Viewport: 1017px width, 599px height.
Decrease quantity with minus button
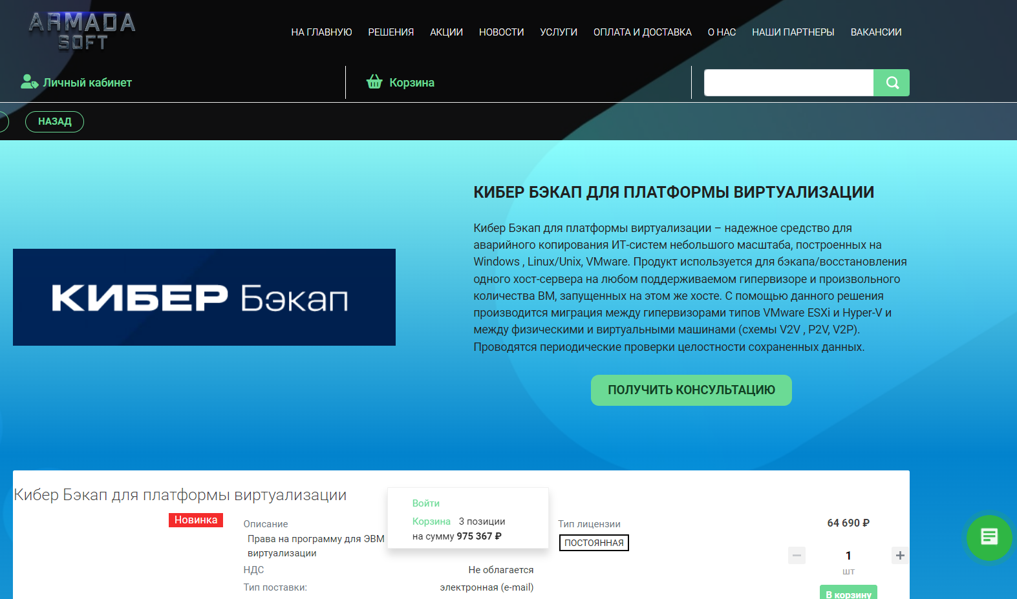797,555
